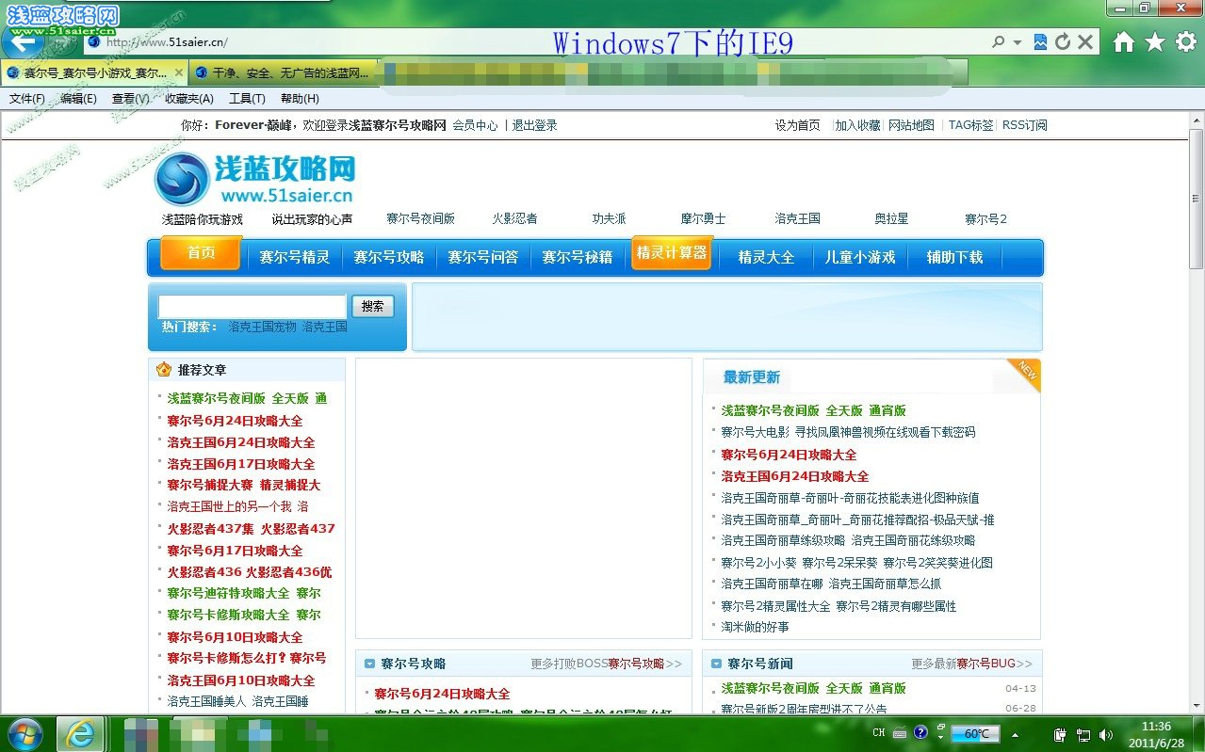1205x752 pixels.
Task: Refresh the page with the reload icon
Action: coord(1063,42)
